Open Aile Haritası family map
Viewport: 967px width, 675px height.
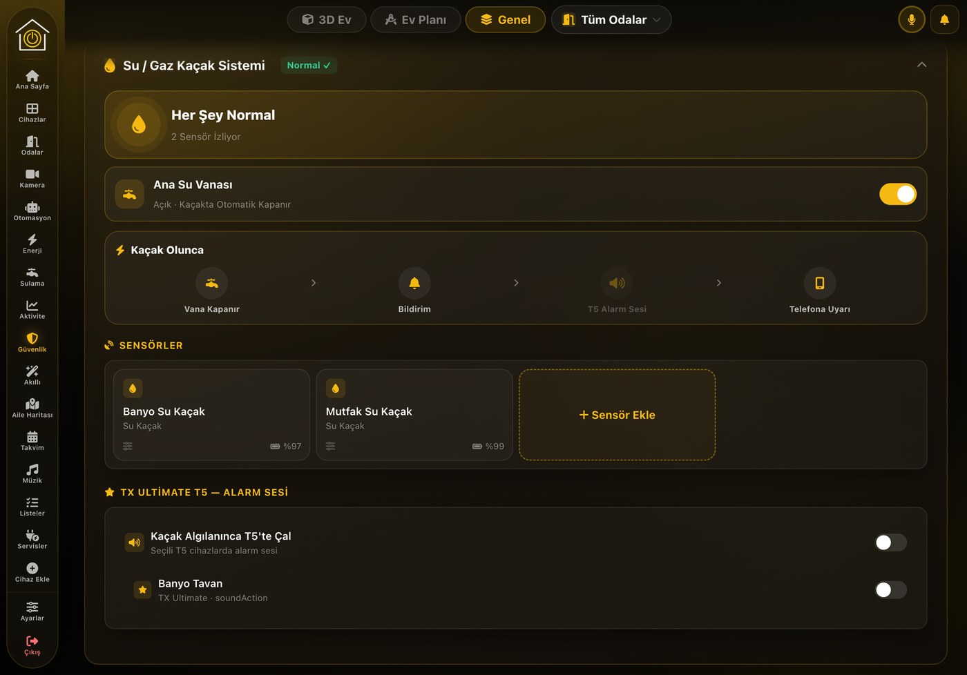tap(32, 408)
